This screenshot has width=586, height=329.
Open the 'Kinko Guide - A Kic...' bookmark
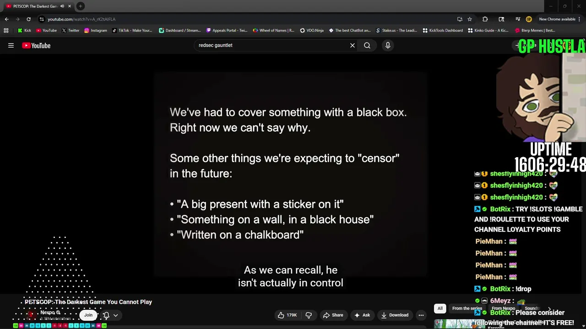[x=488, y=31]
